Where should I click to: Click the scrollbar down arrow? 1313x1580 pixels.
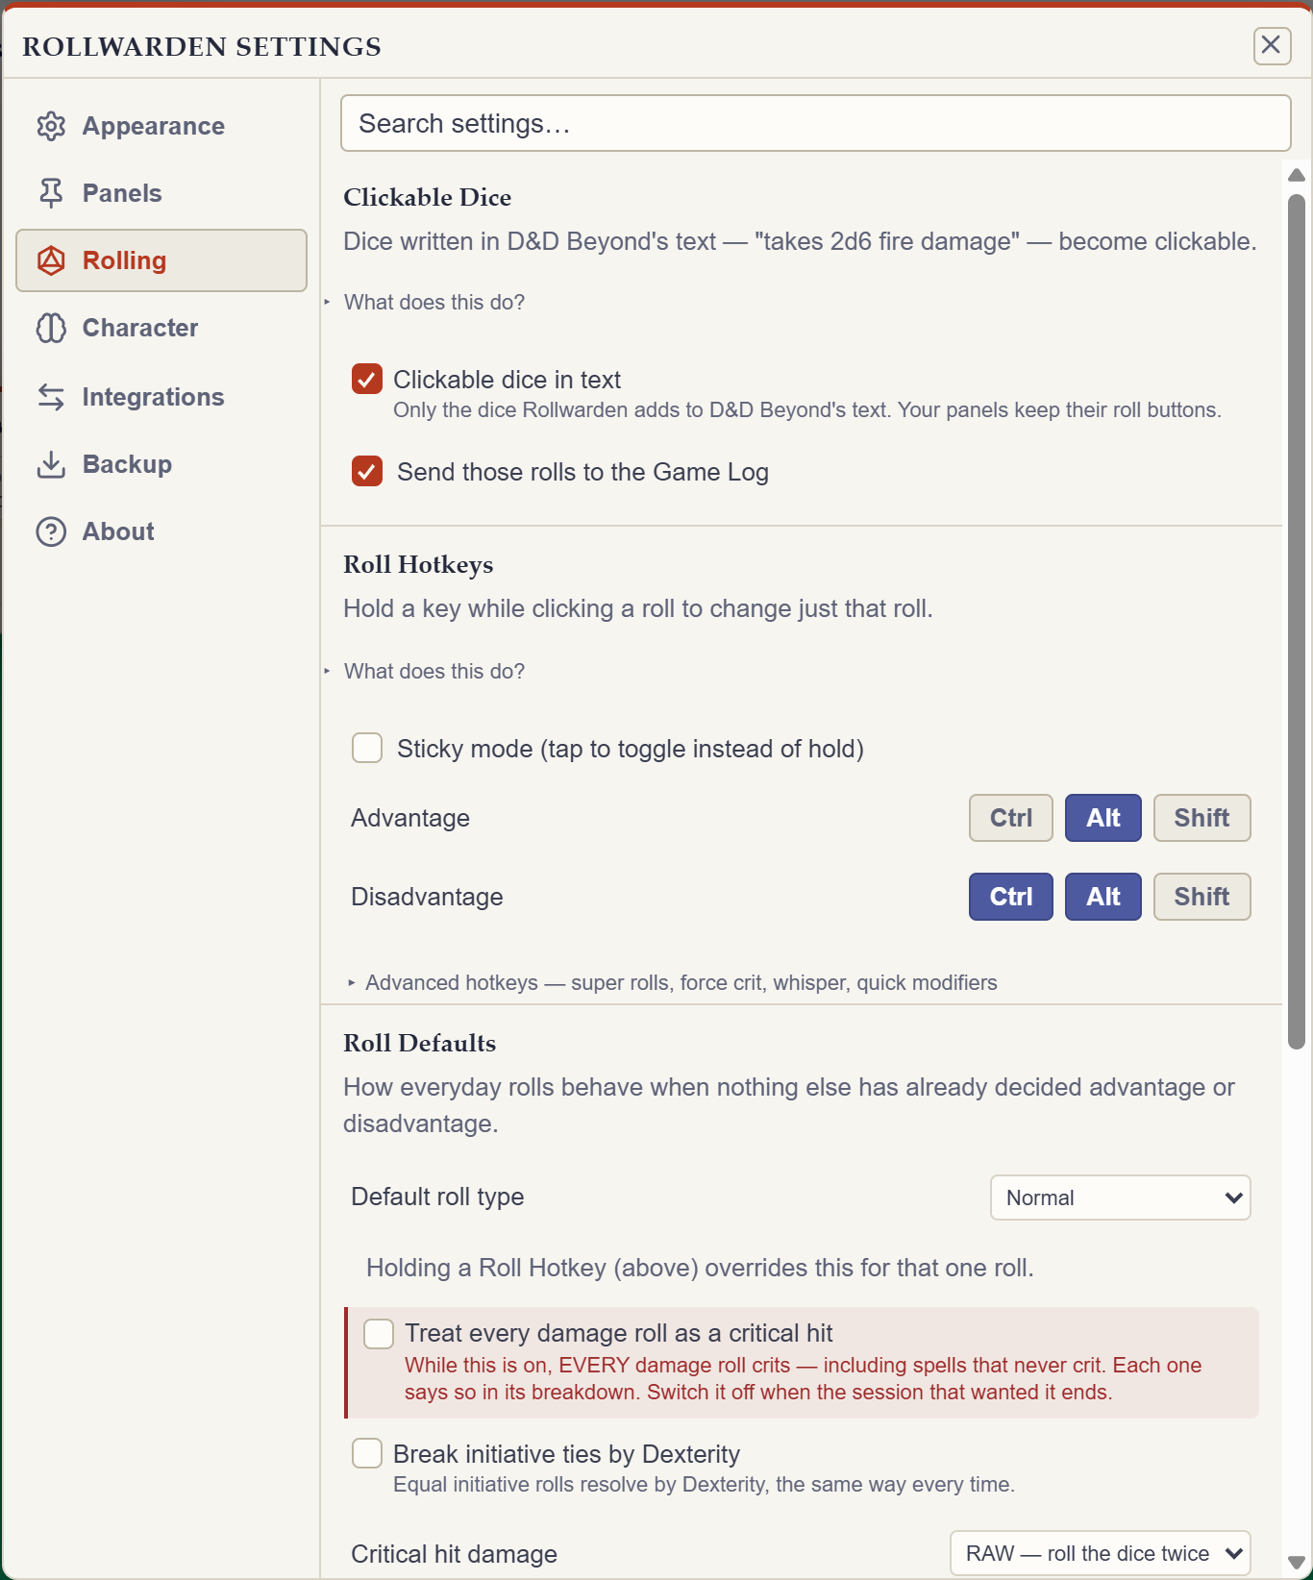tap(1297, 1563)
